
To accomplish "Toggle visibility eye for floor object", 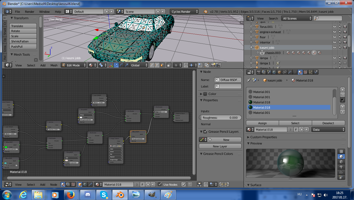I will point(335,37).
